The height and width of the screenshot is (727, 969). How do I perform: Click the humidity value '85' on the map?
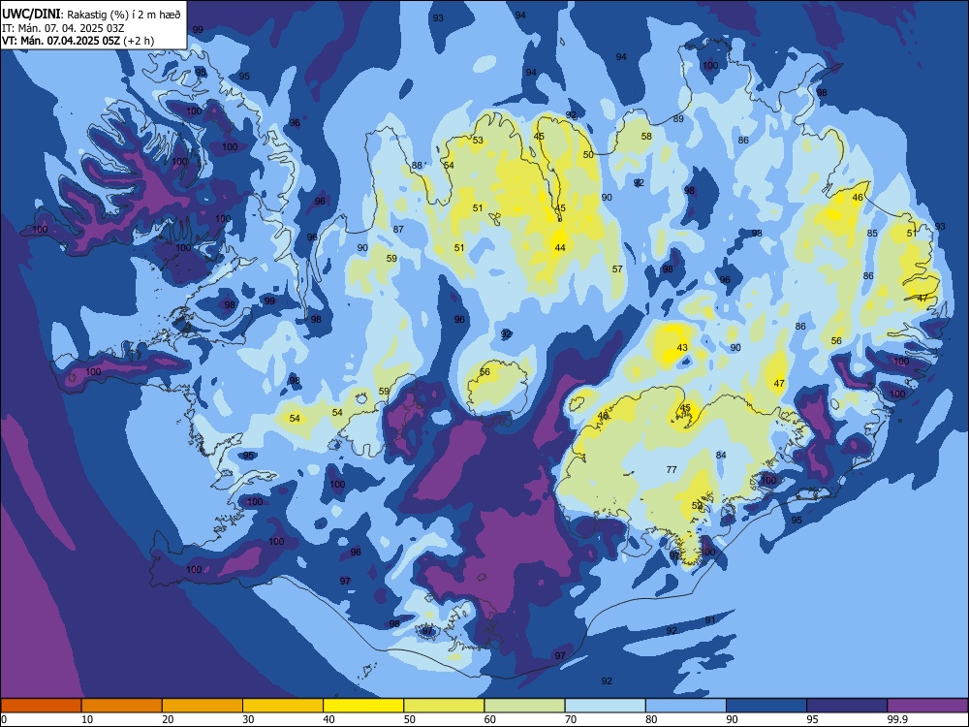(873, 233)
